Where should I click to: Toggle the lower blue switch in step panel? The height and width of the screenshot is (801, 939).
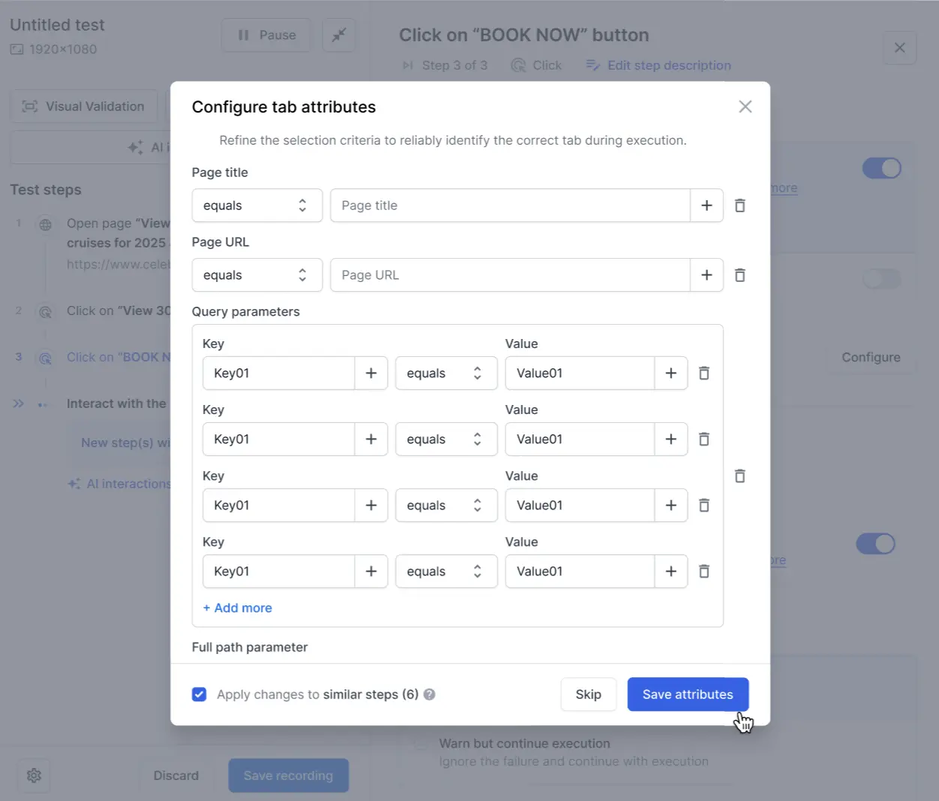875,544
